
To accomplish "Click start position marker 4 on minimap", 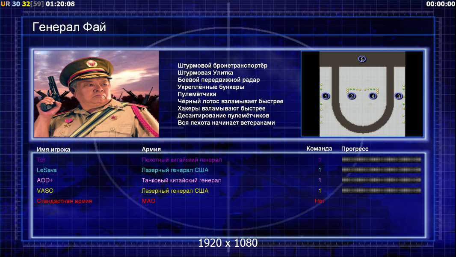I will click(373, 96).
